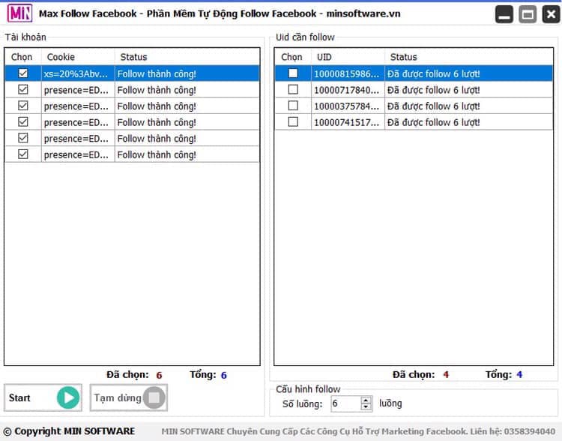The image size is (562, 441).
Task: Check the box for UID 10000375784
Action: click(x=293, y=106)
